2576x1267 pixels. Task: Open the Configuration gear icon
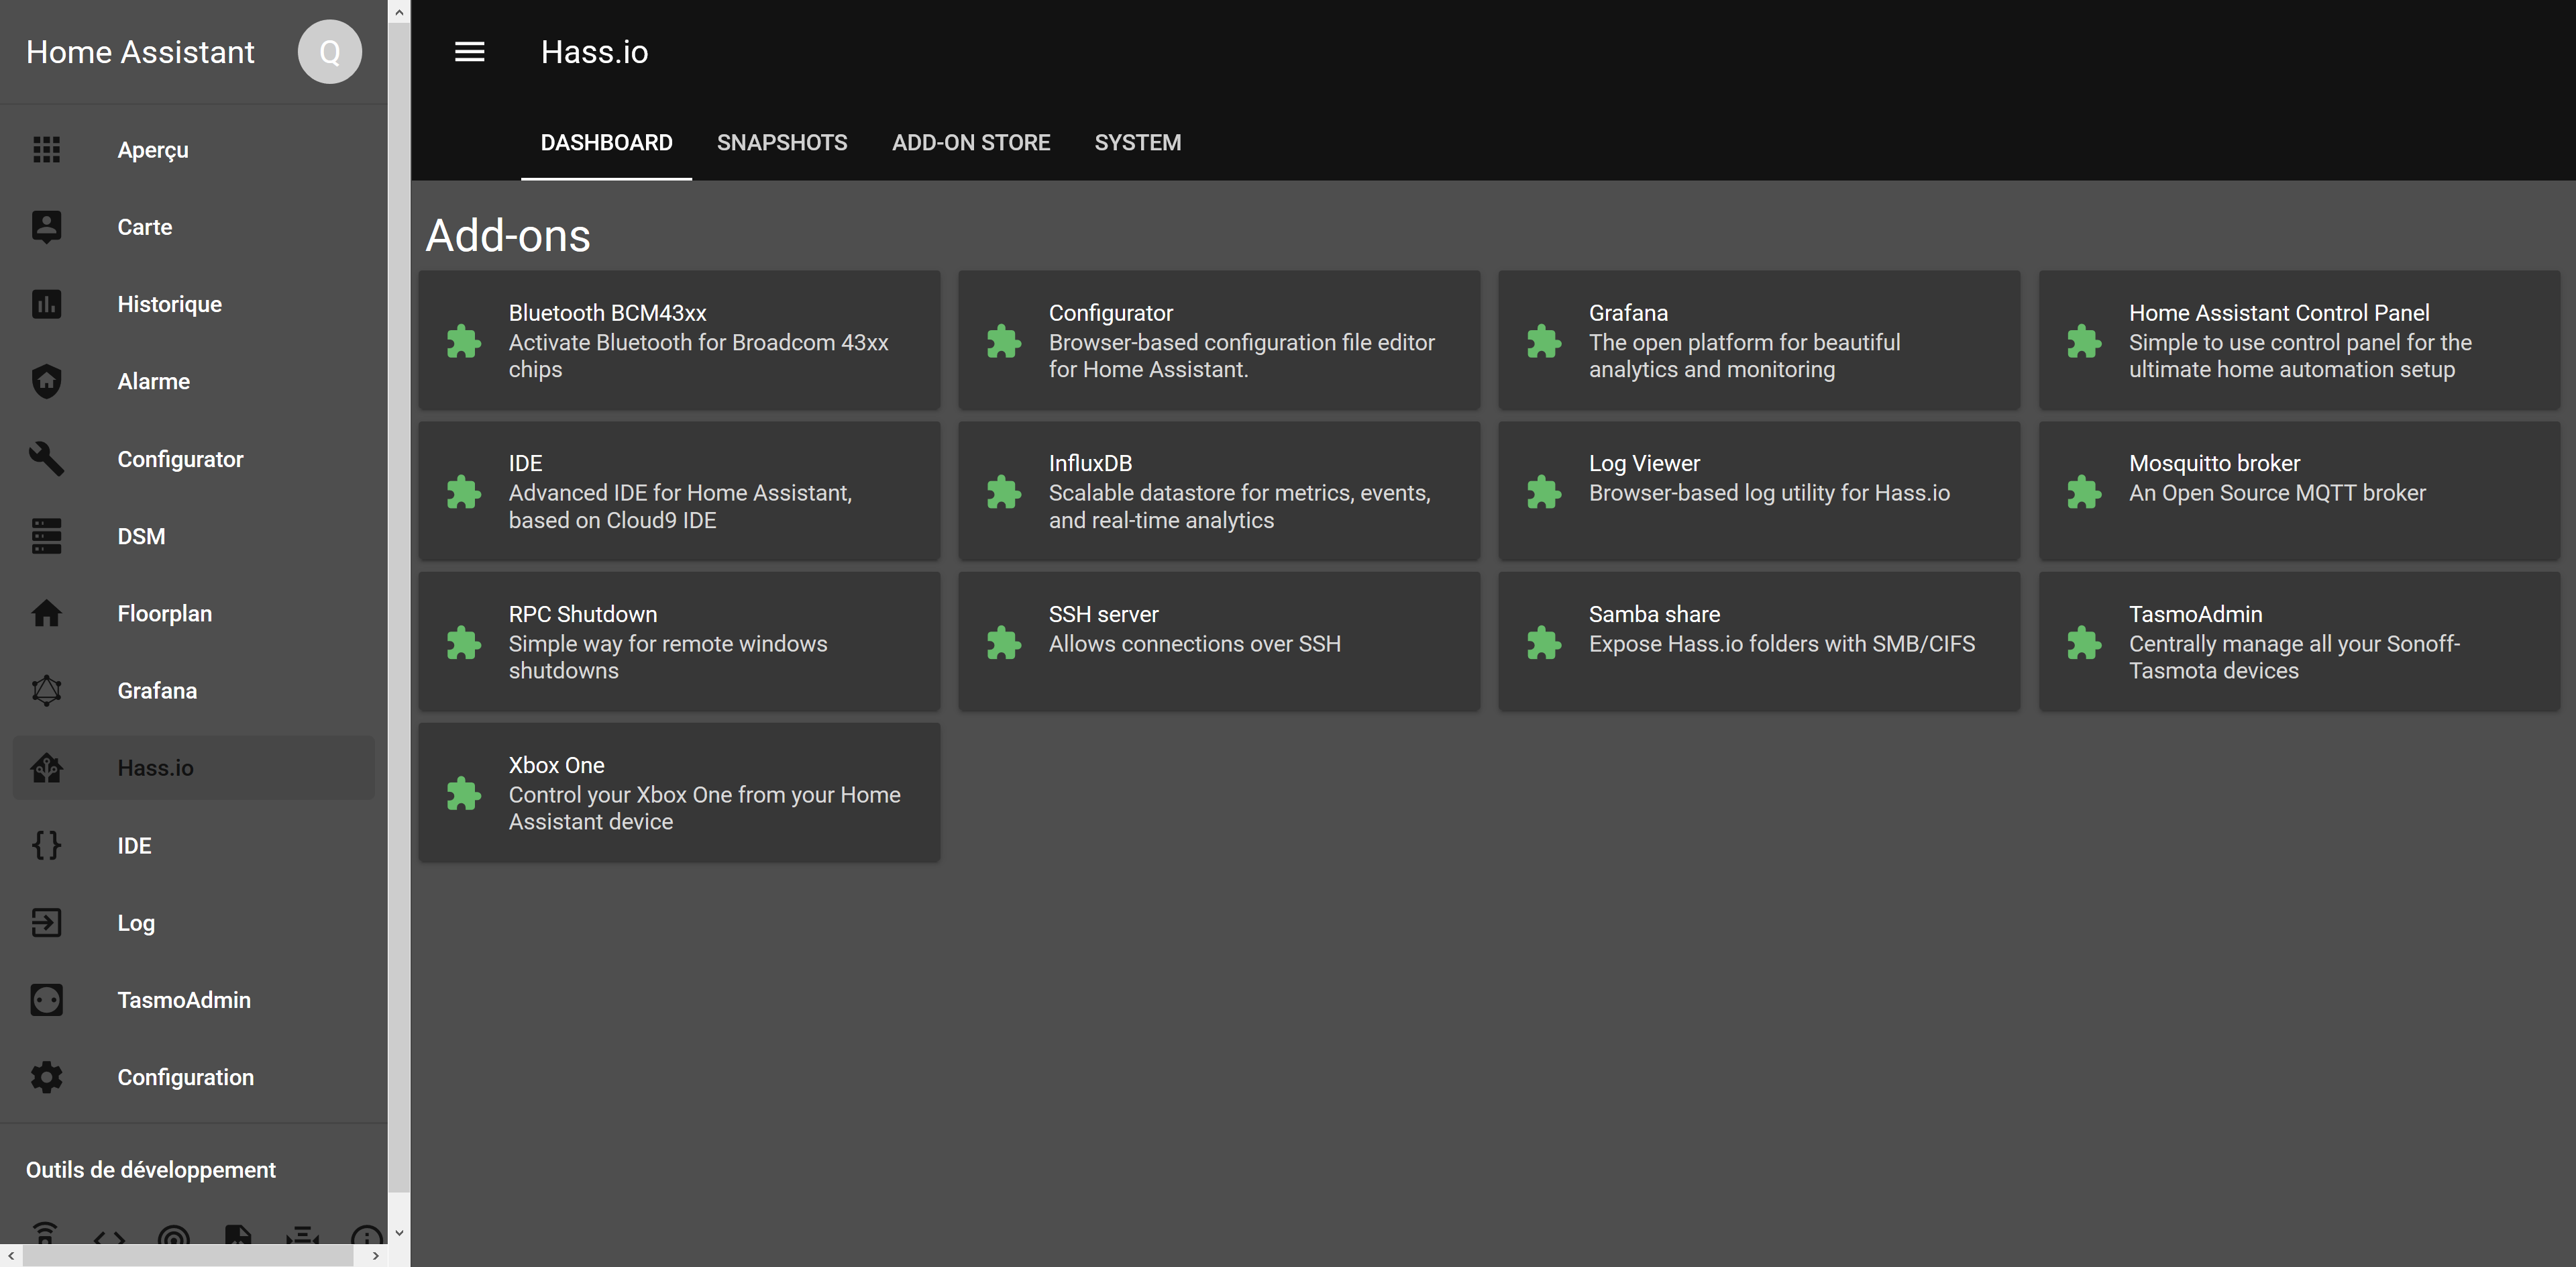[x=46, y=1077]
